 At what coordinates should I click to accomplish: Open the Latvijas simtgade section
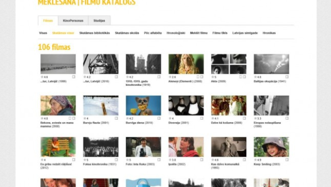[x=245, y=33]
